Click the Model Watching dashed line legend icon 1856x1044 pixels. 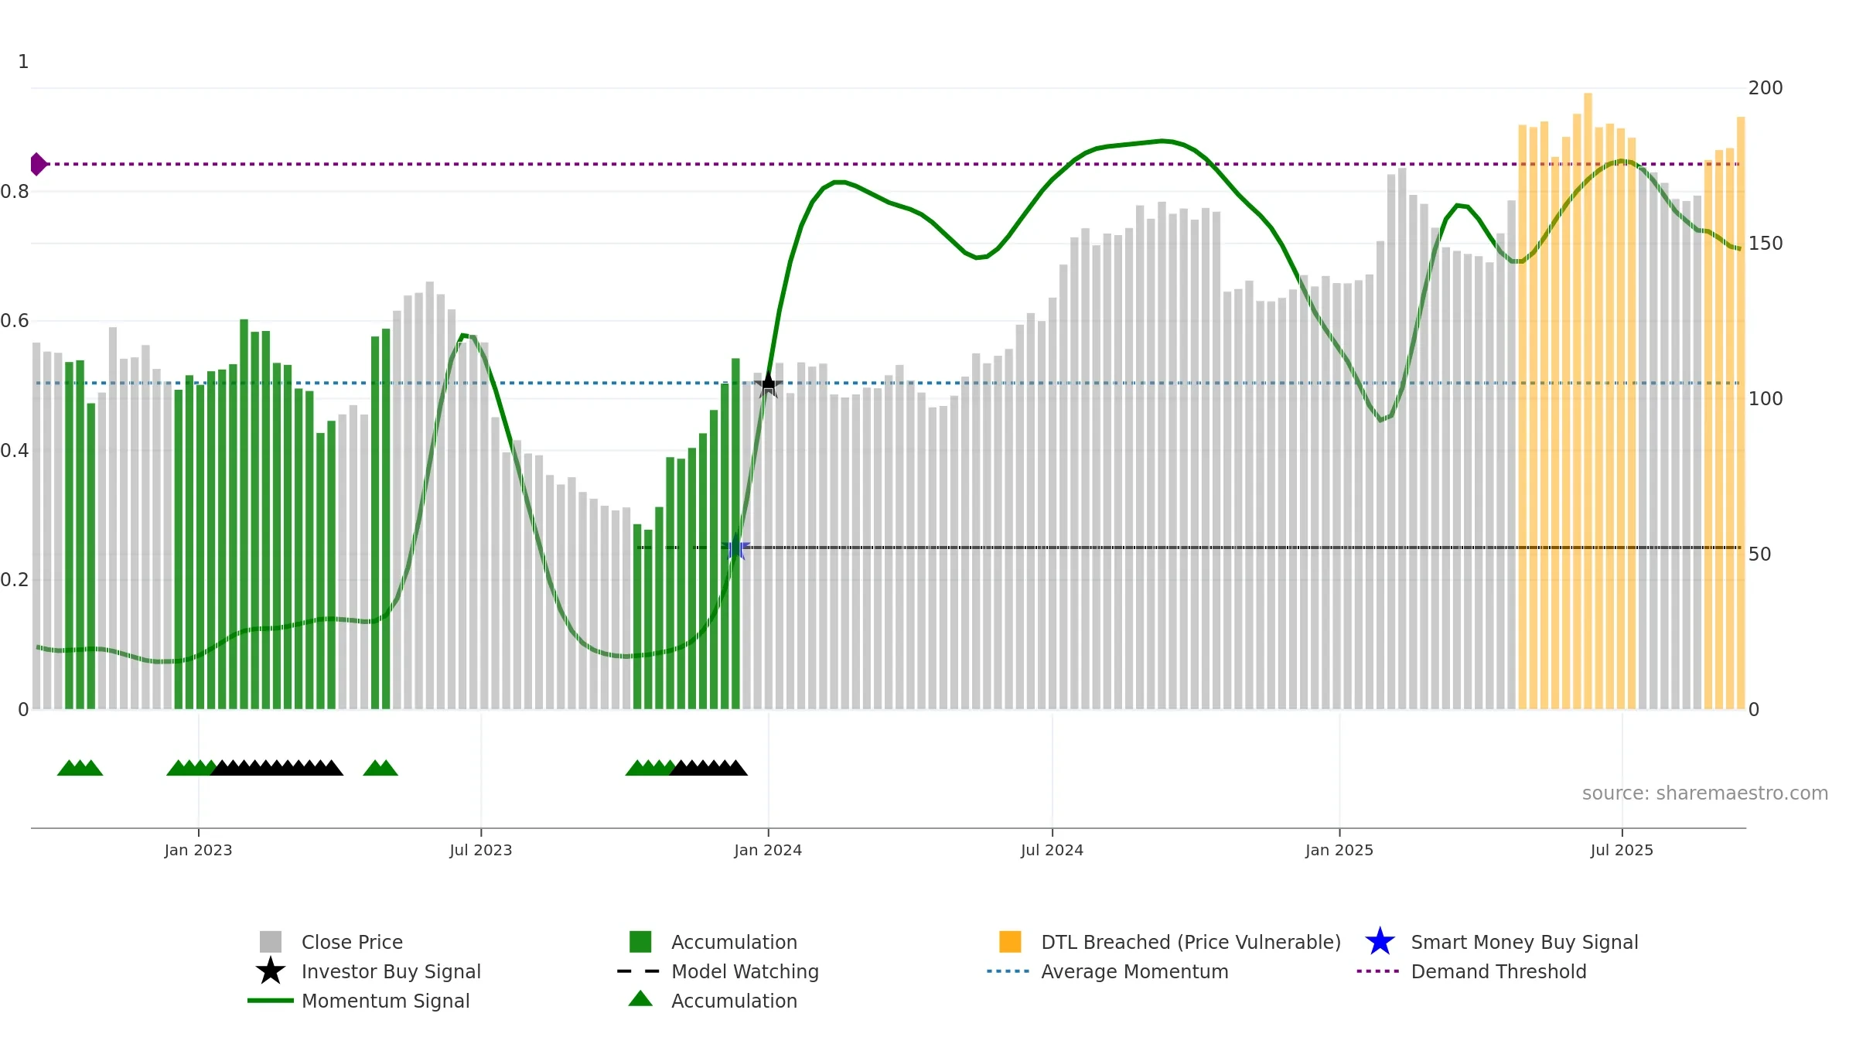[639, 971]
